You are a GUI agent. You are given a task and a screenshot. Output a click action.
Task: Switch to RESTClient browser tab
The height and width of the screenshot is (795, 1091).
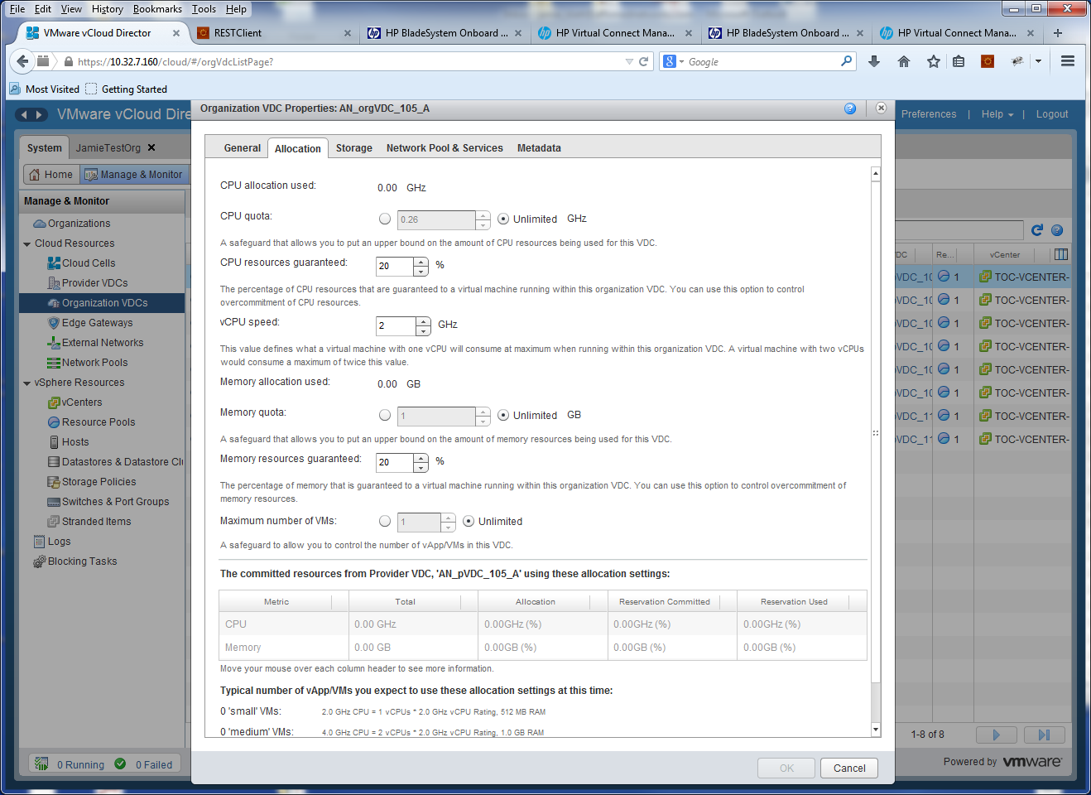pos(273,33)
